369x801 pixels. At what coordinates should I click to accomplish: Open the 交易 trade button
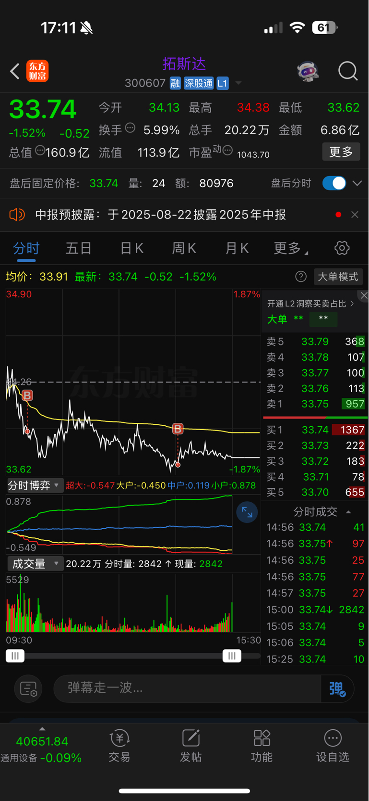(119, 746)
